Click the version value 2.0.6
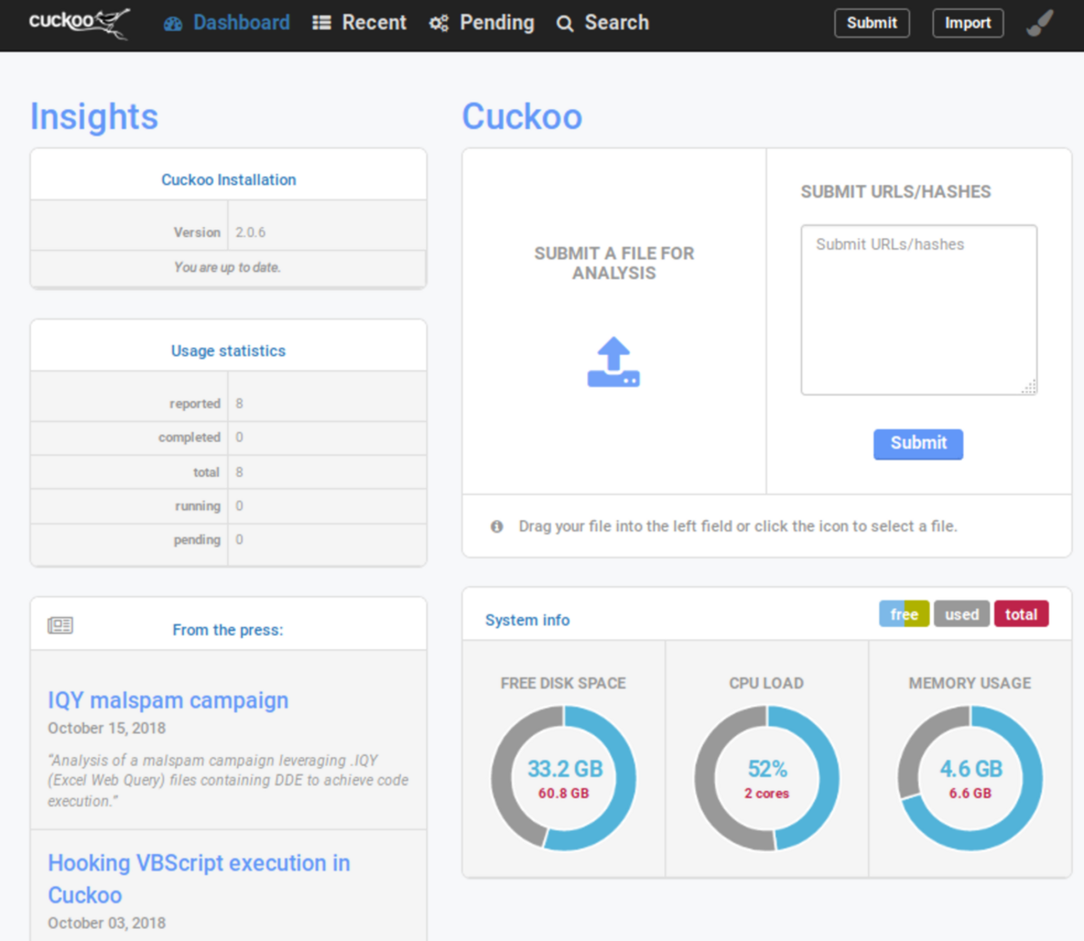 point(250,233)
